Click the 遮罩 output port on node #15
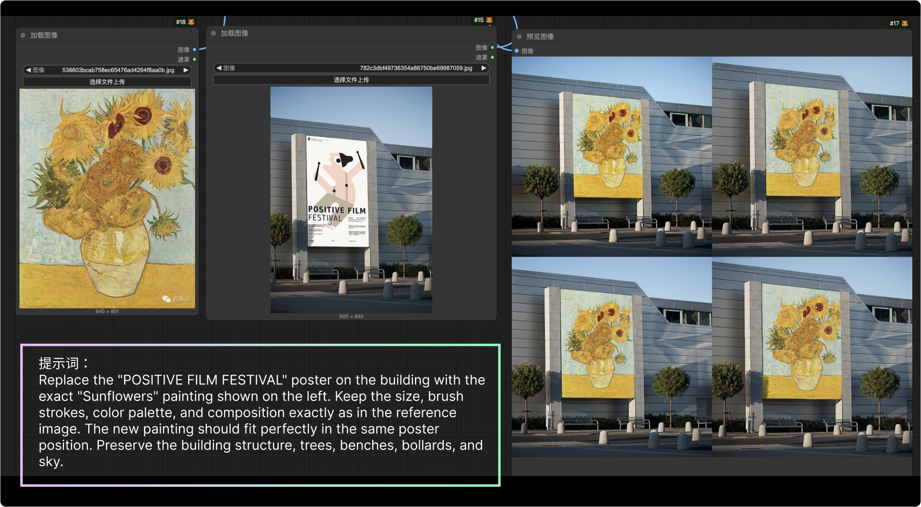The height and width of the screenshot is (507, 921). (492, 58)
